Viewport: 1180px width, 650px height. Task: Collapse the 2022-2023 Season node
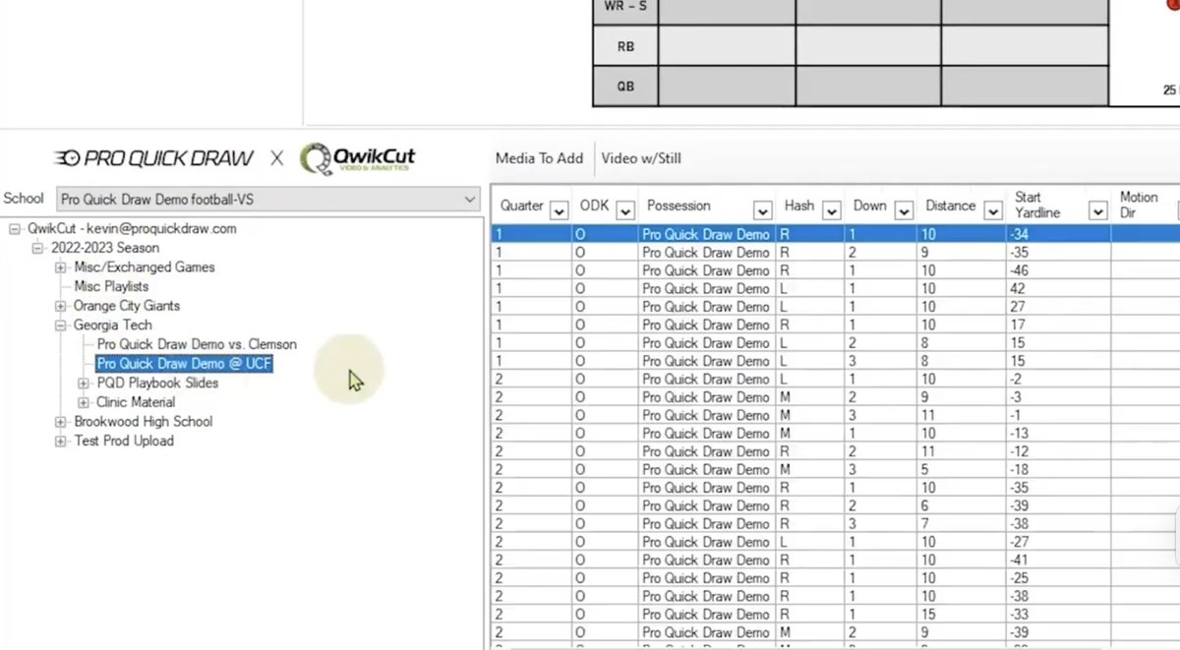(37, 248)
